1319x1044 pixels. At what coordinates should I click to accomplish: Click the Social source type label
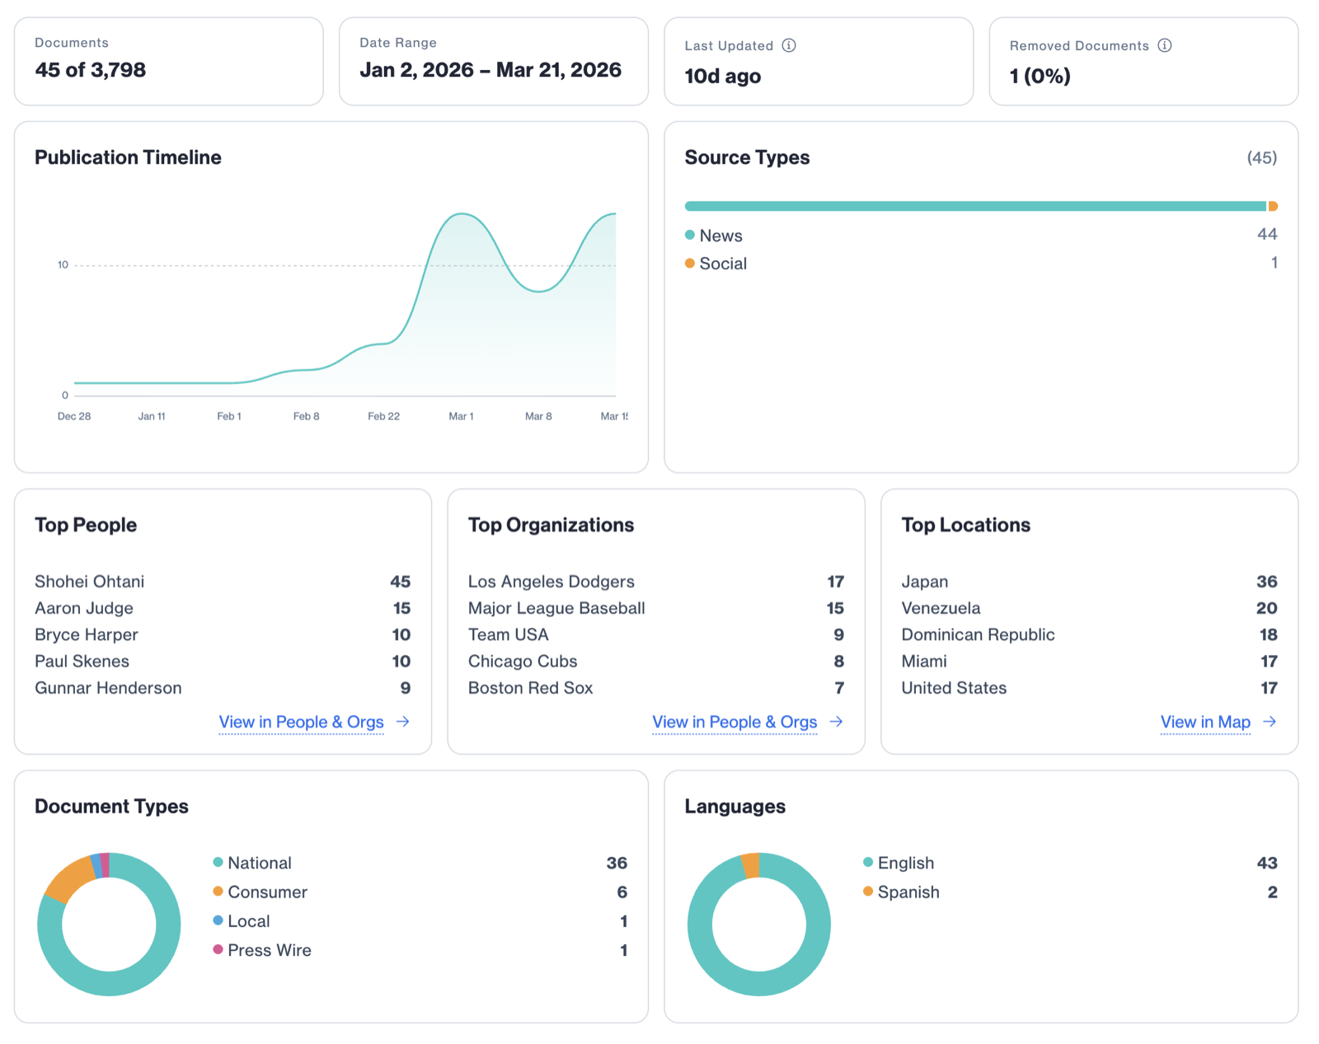click(723, 264)
